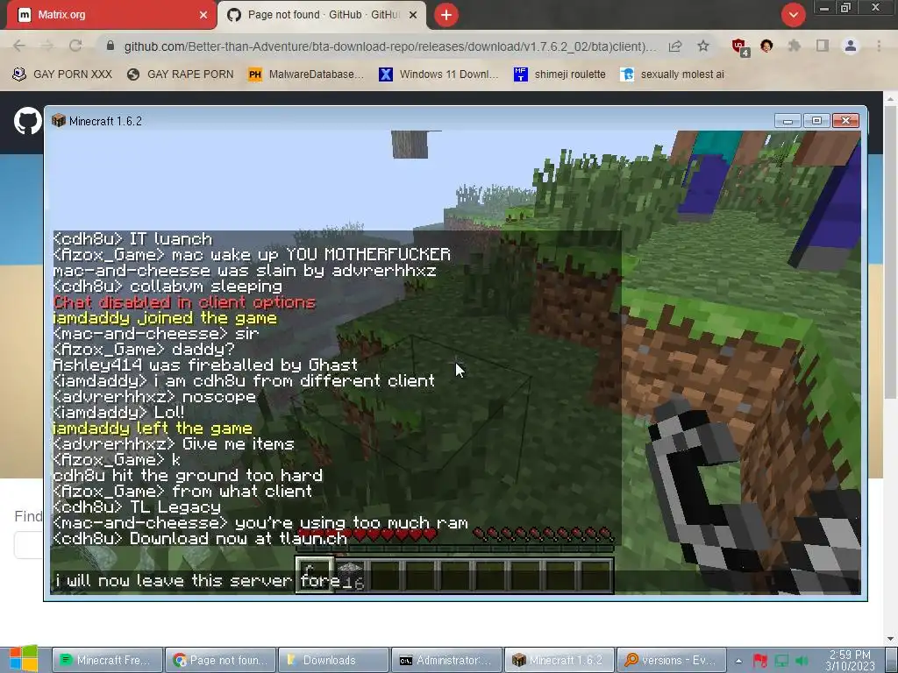Toggle the browser side panel
This screenshot has width=898, height=673.
[x=823, y=46]
